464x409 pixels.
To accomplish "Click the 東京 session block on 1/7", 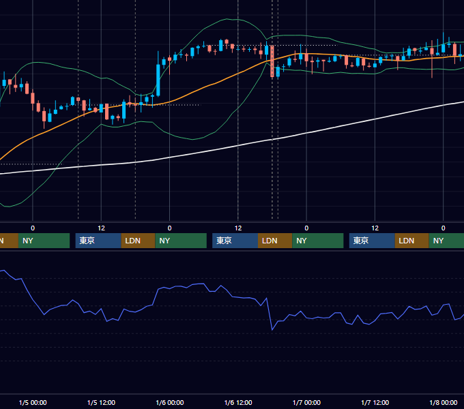I will coord(372,241).
